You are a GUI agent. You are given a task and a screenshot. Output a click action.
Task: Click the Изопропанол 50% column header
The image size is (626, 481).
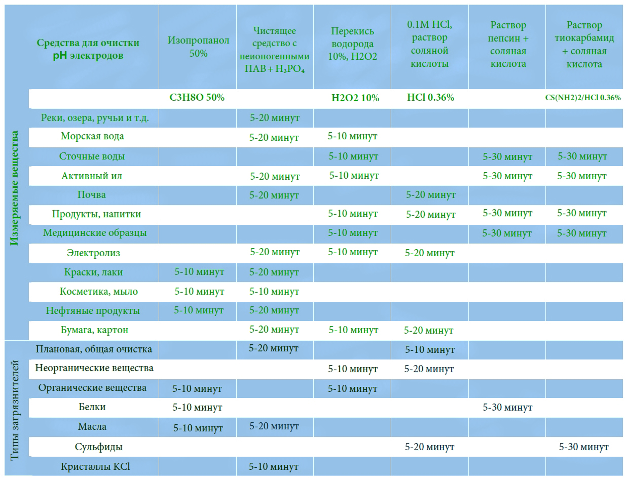[x=198, y=47]
